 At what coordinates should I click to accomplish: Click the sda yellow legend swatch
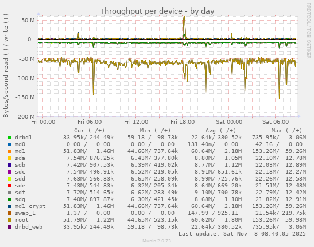pos(10,158)
